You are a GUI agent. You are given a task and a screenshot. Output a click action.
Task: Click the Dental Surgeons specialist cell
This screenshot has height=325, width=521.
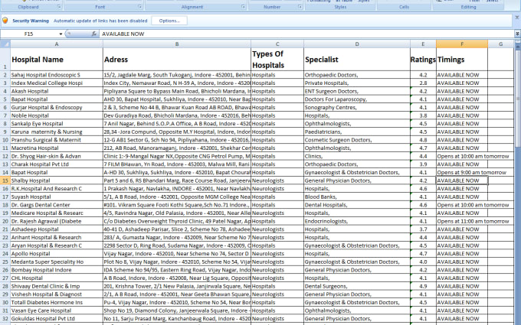point(357,286)
